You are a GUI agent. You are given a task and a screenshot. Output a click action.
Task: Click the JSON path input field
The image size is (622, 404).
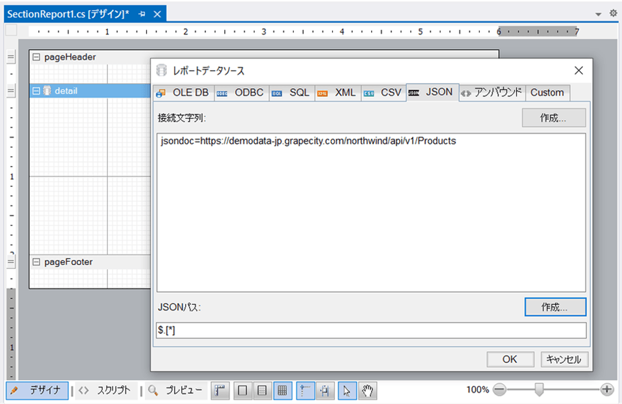(x=371, y=329)
